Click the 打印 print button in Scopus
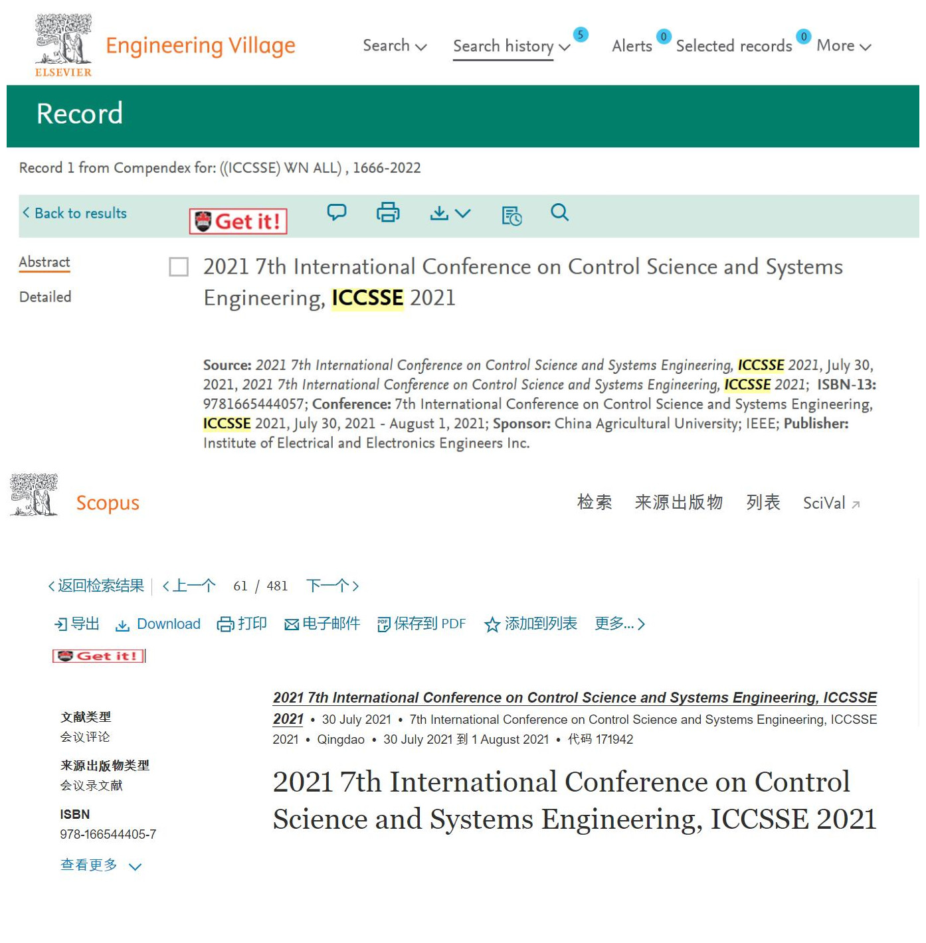 point(242,624)
